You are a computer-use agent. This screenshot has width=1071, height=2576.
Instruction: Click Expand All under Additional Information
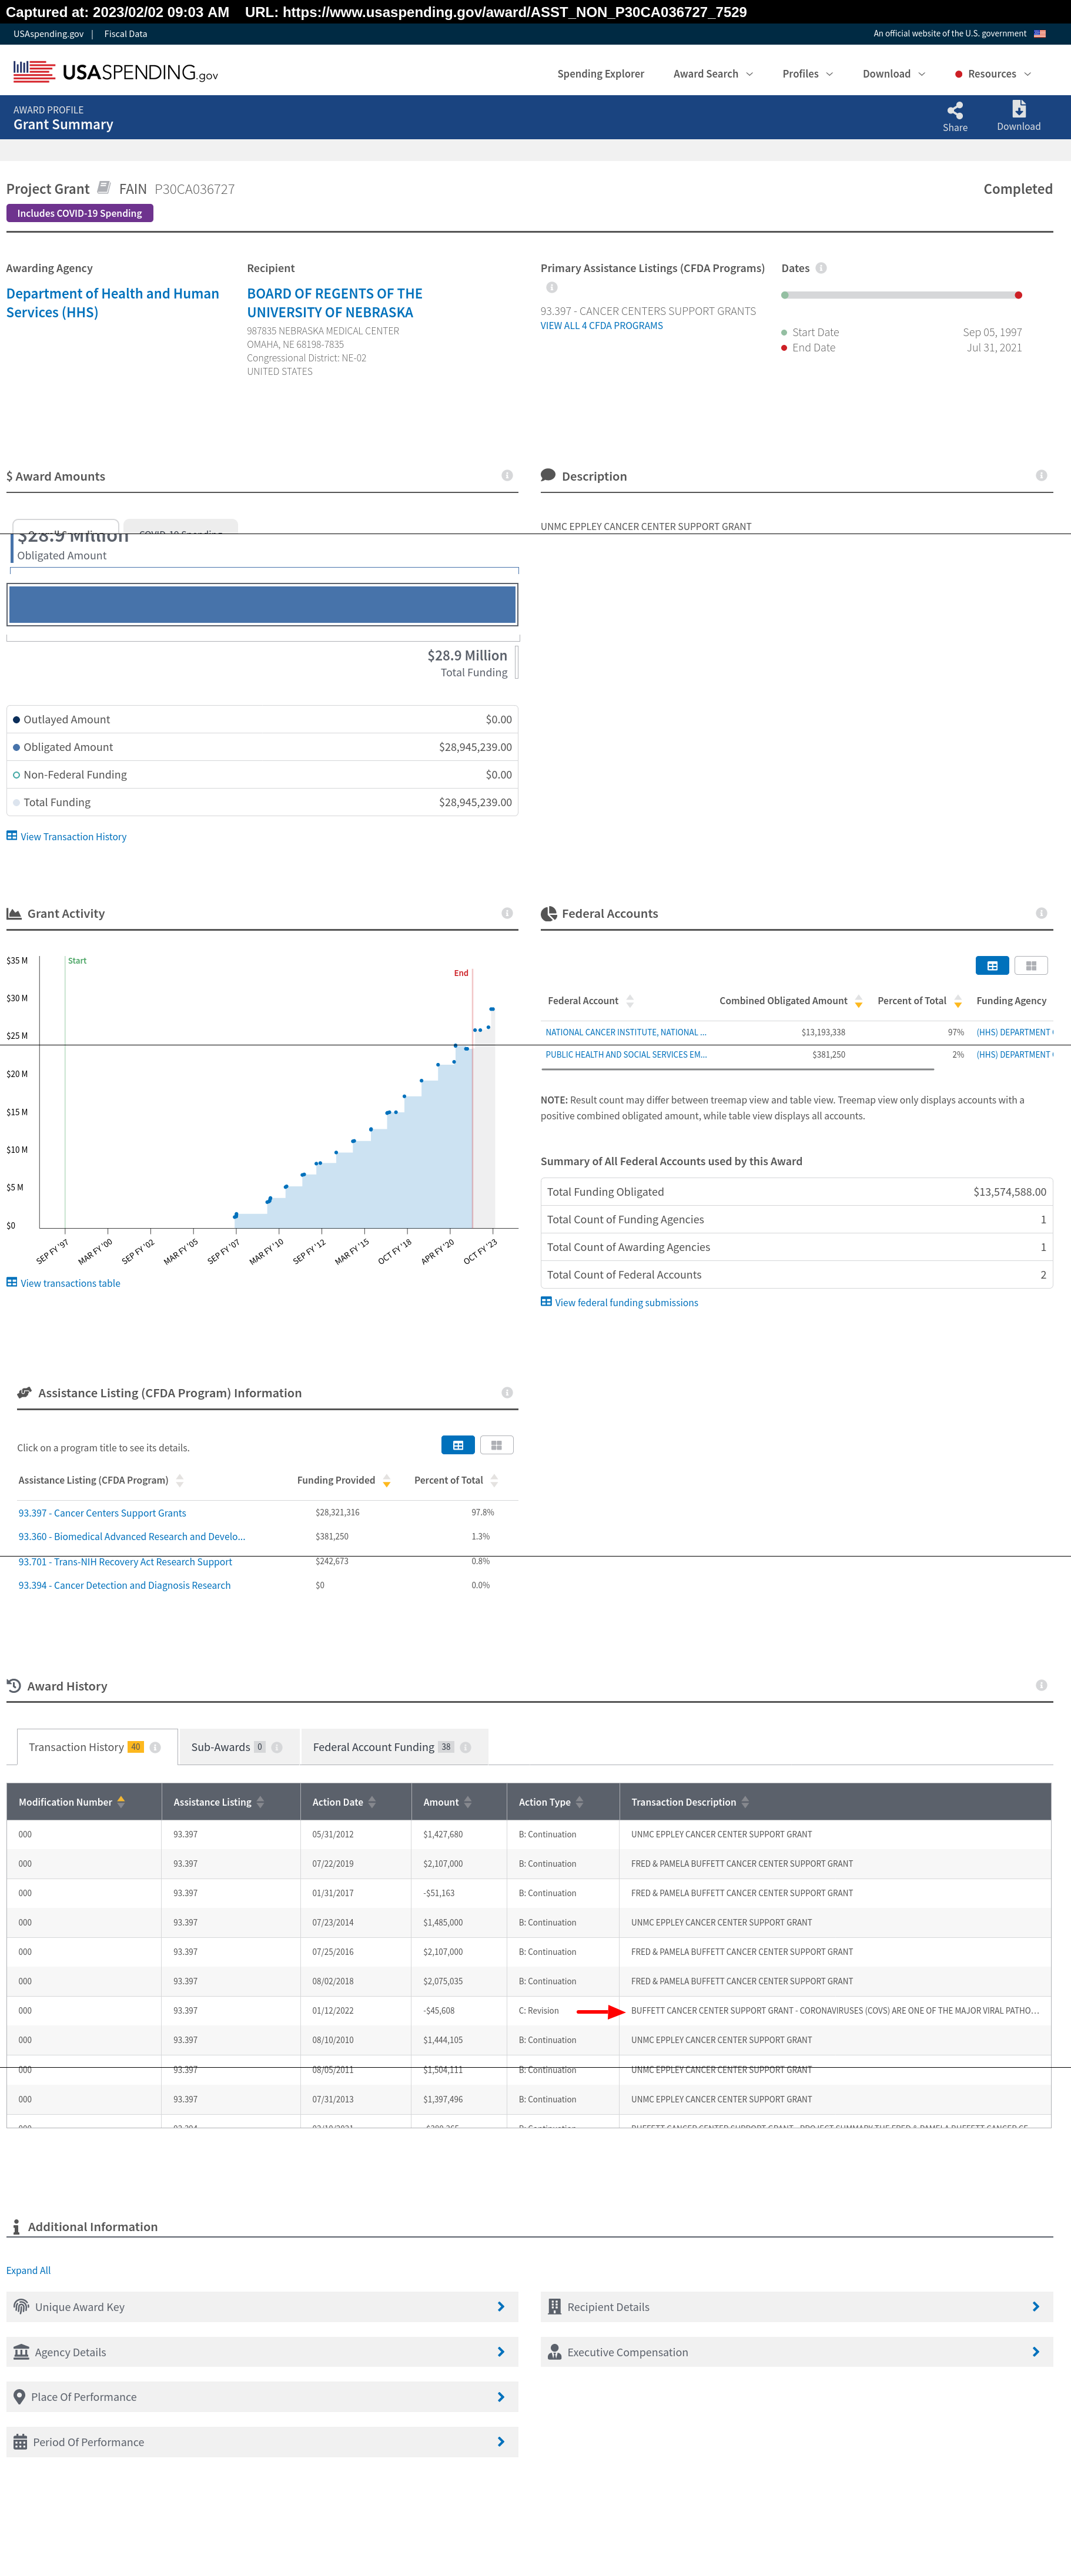pyautogui.click(x=28, y=2270)
